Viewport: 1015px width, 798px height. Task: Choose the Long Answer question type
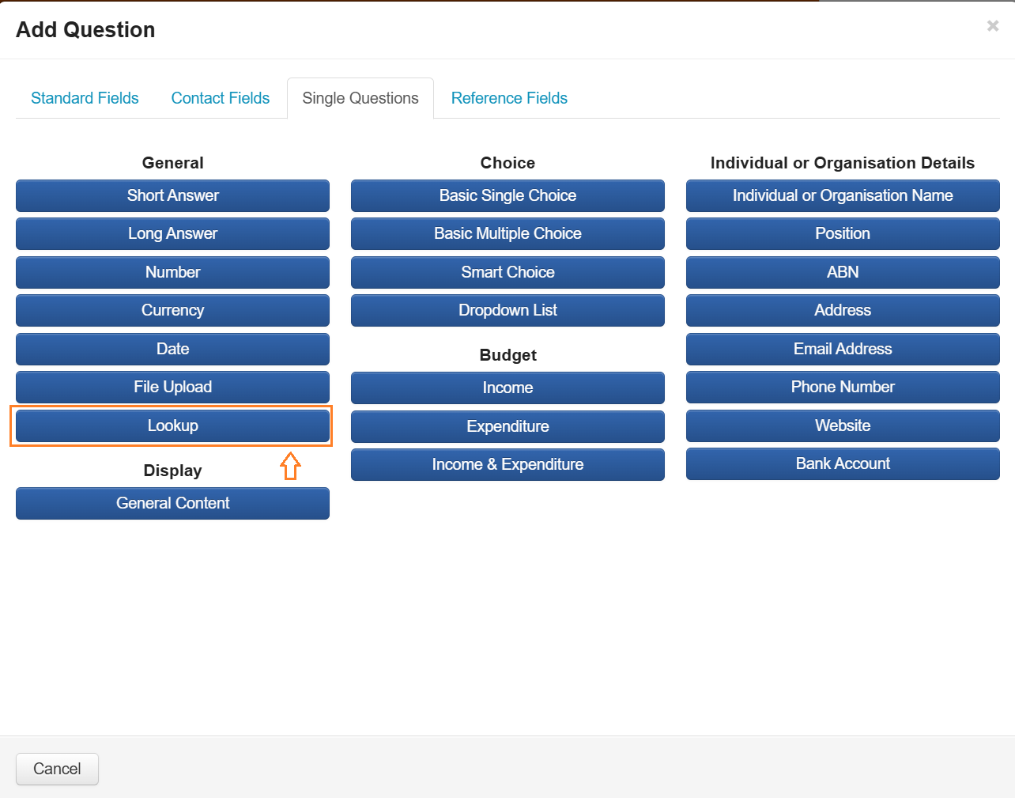click(172, 233)
